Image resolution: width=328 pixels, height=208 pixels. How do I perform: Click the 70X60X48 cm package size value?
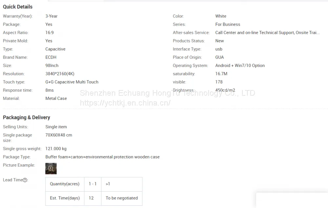coord(59,135)
